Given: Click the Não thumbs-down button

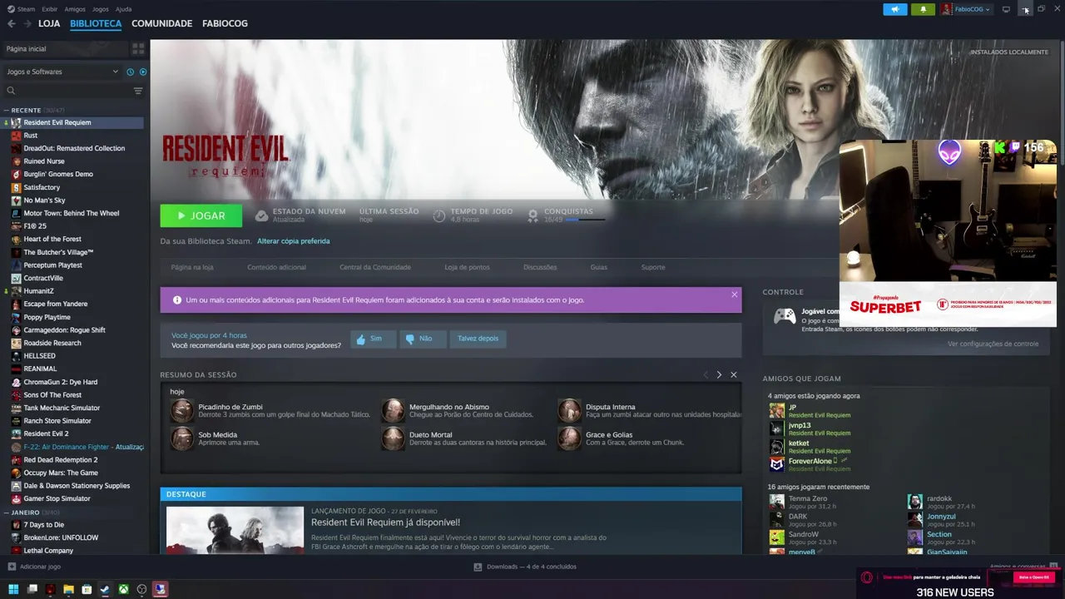Looking at the screenshot, I should coord(423,339).
